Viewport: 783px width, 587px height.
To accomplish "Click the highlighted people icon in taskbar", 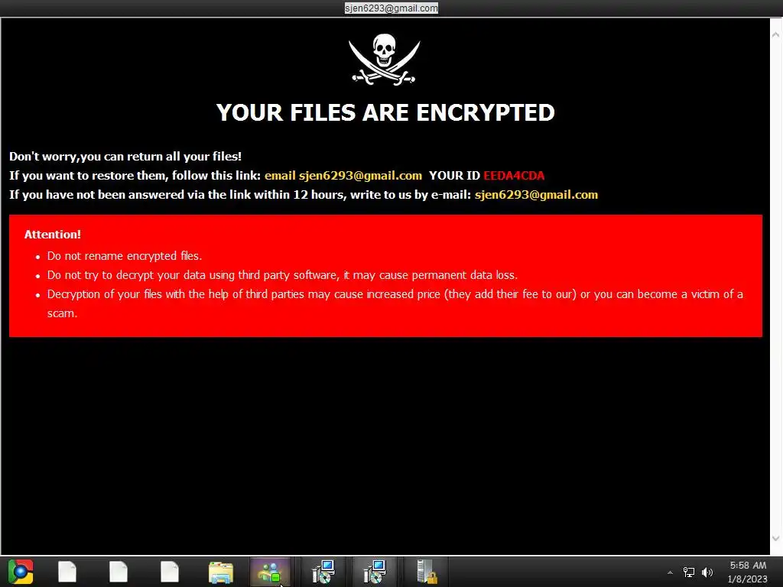I will click(270, 572).
